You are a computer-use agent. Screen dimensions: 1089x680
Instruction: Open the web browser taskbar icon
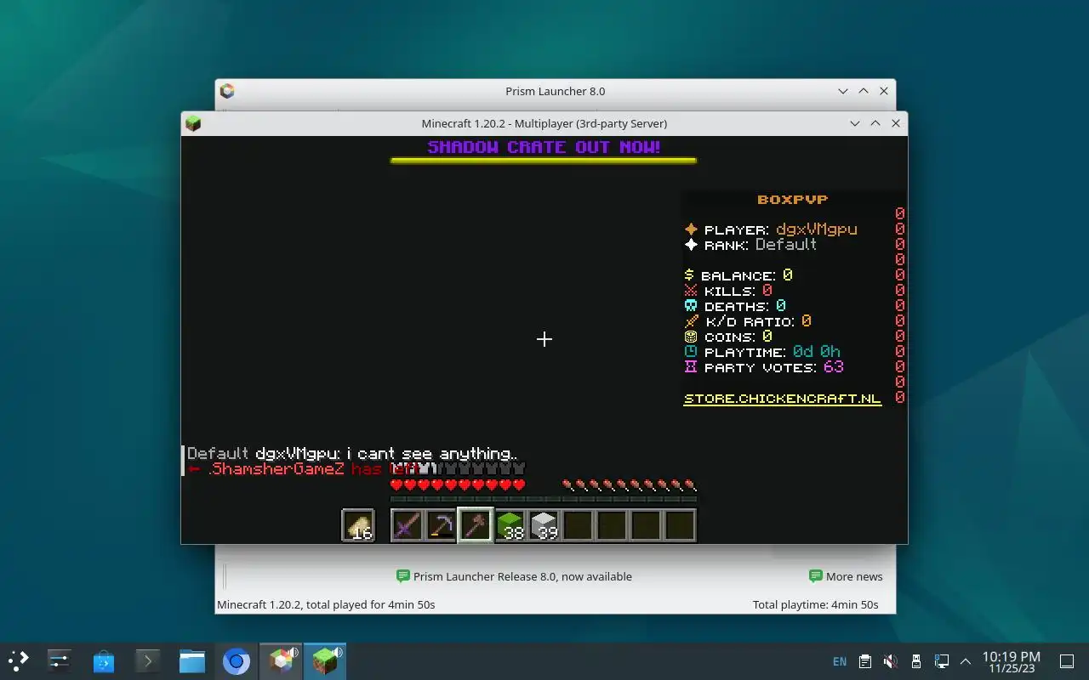pyautogui.click(x=237, y=661)
